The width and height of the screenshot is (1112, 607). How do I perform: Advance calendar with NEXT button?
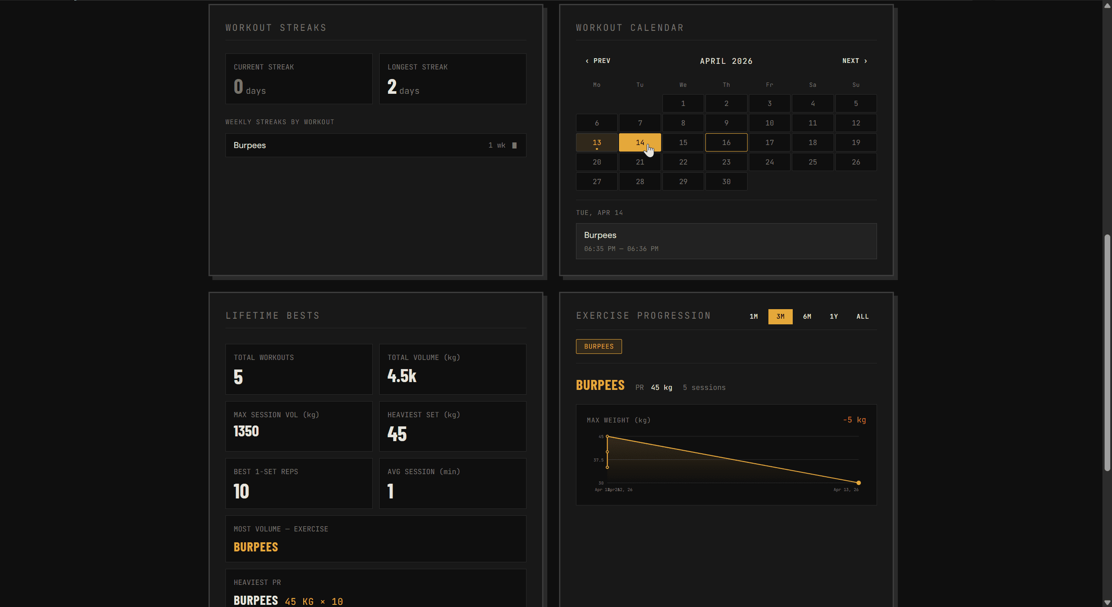click(854, 61)
